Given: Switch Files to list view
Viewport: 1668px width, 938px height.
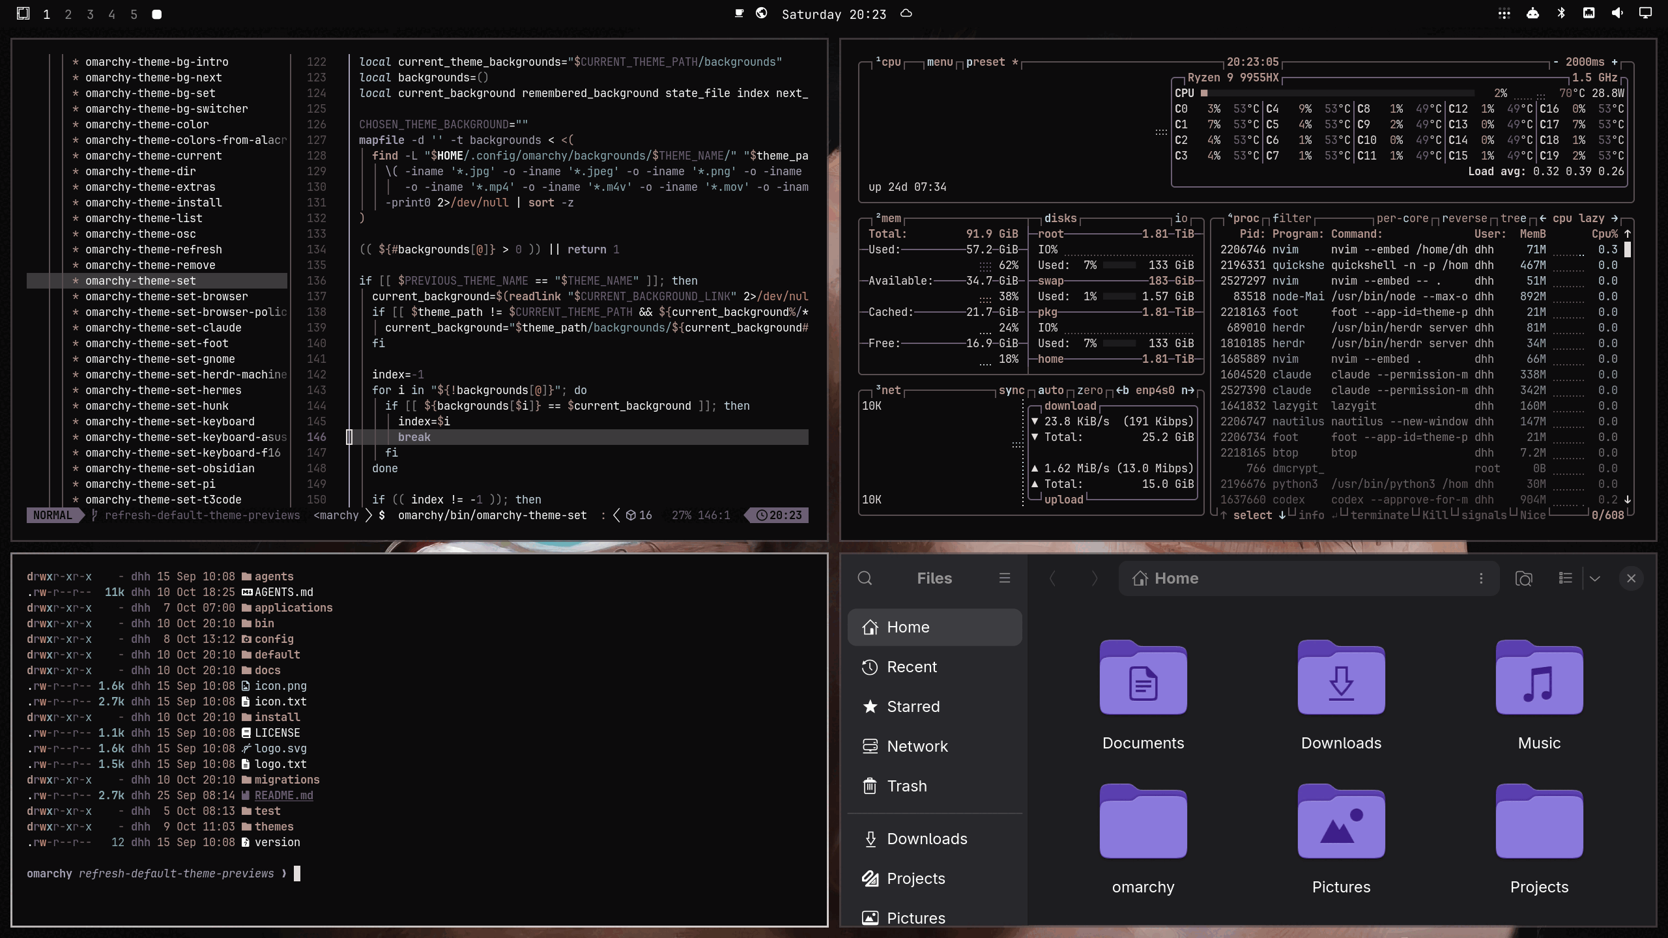Looking at the screenshot, I should 1565,578.
